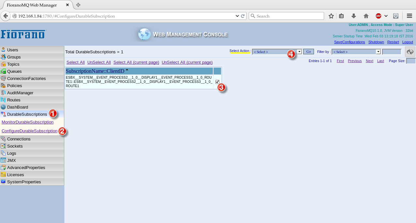The width and height of the screenshot is (416, 223).
Task: Open the Filter by dropdown
Action: tap(356, 52)
